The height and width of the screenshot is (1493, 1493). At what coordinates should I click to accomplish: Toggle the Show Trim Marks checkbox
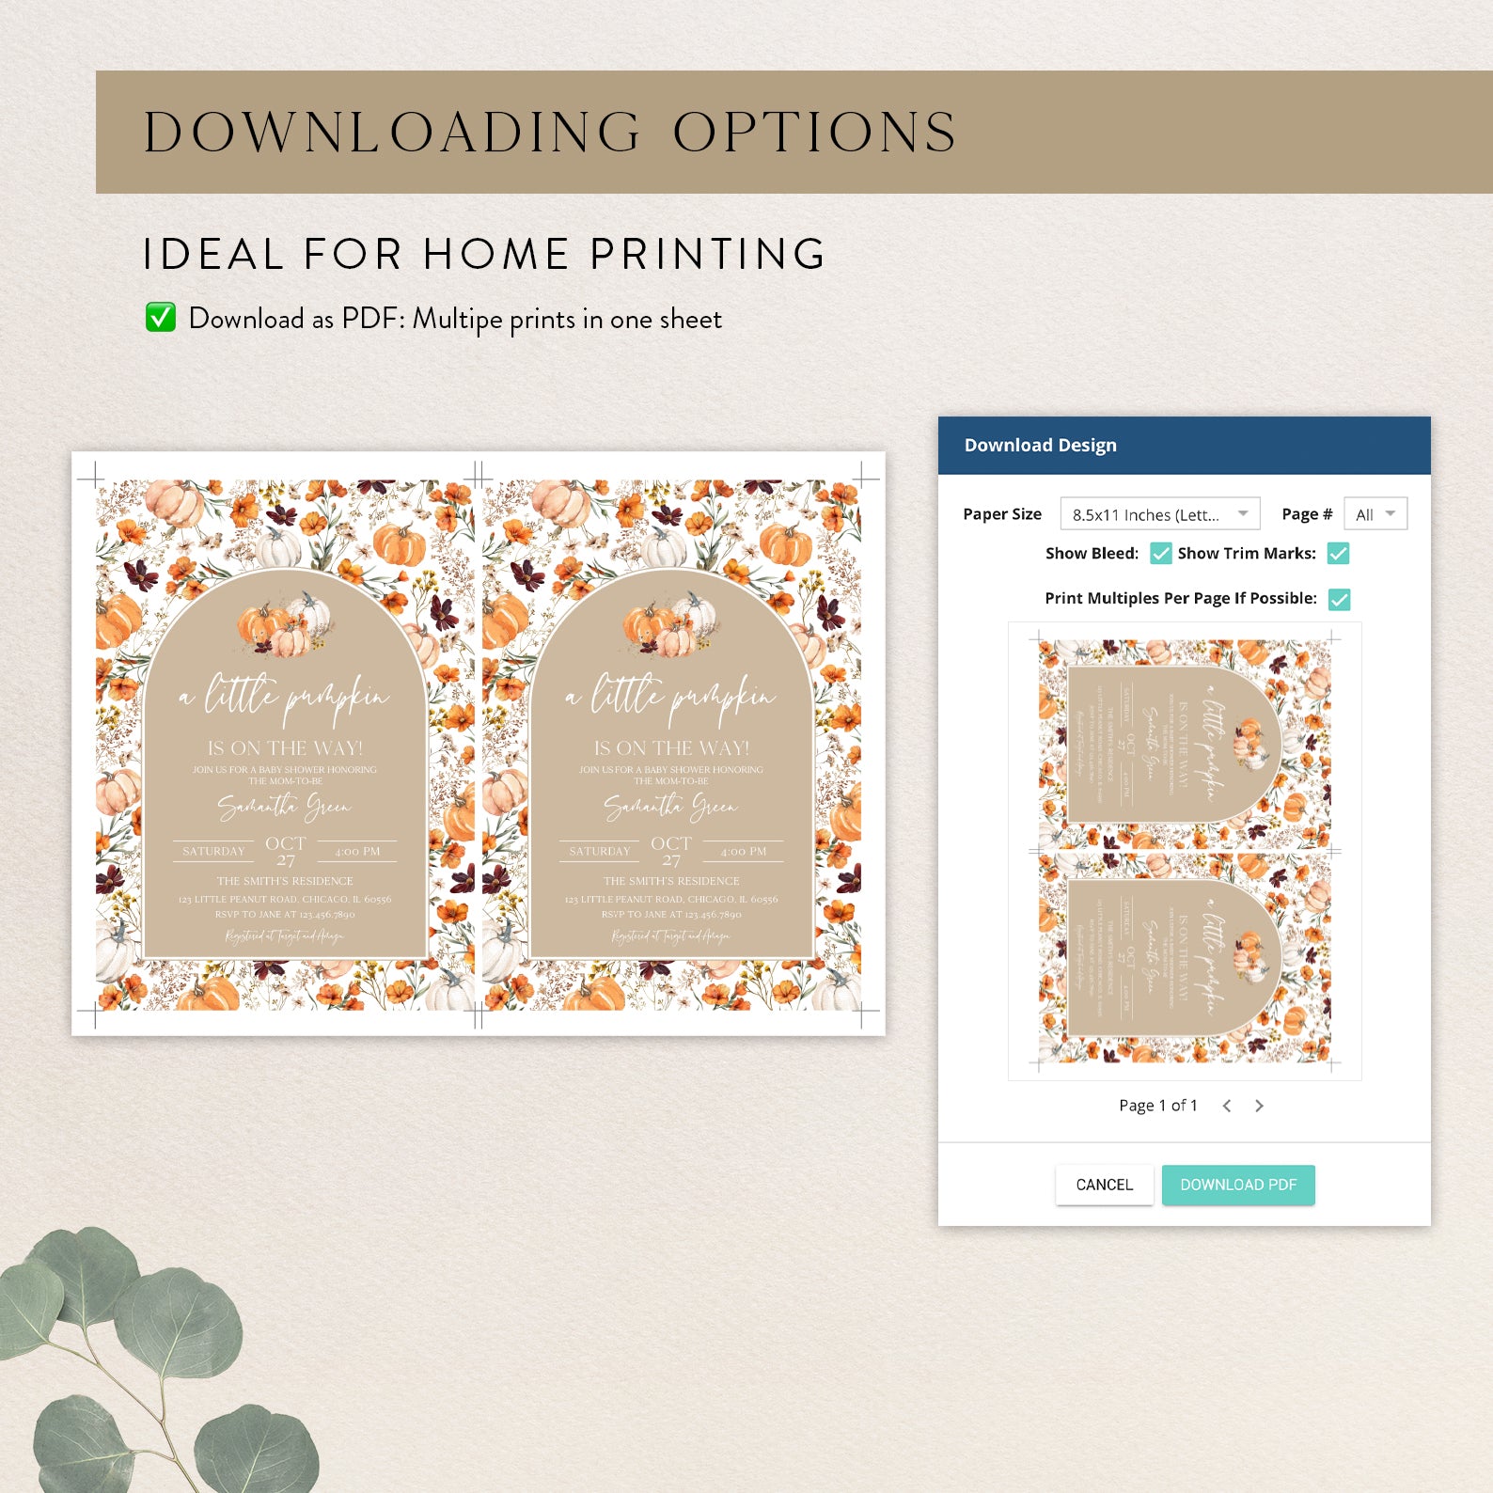coord(1338,553)
